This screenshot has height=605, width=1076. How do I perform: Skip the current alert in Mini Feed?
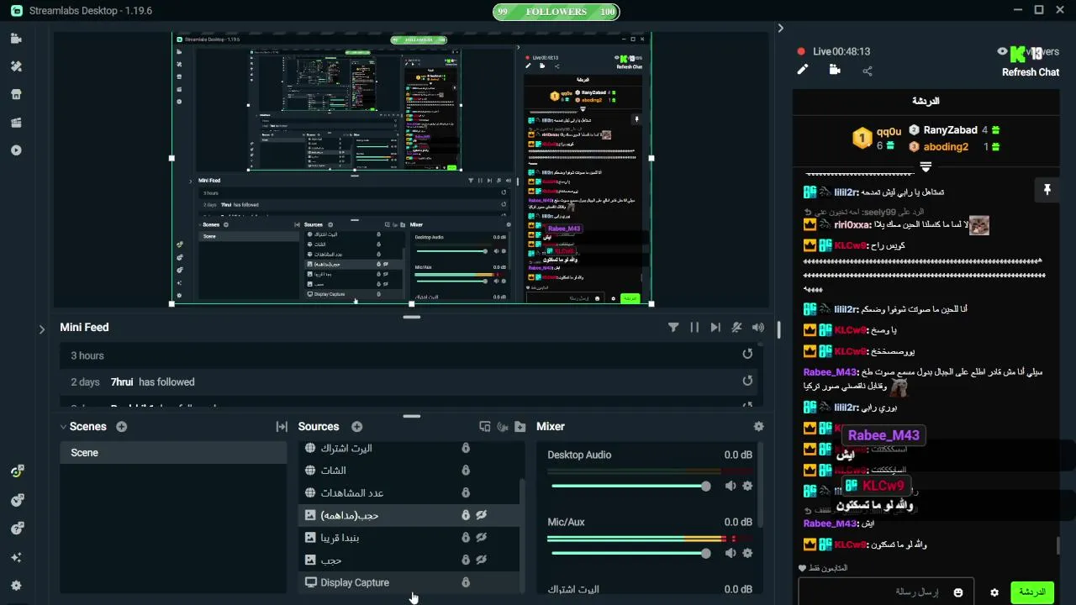coord(715,328)
